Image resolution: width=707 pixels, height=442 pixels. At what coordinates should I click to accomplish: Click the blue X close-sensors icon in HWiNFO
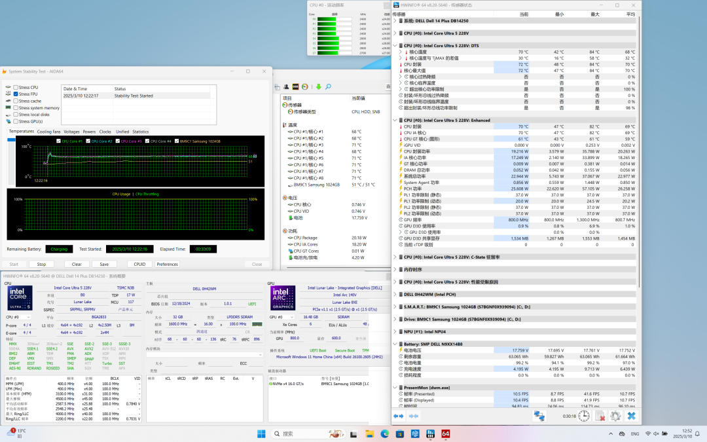631,416
